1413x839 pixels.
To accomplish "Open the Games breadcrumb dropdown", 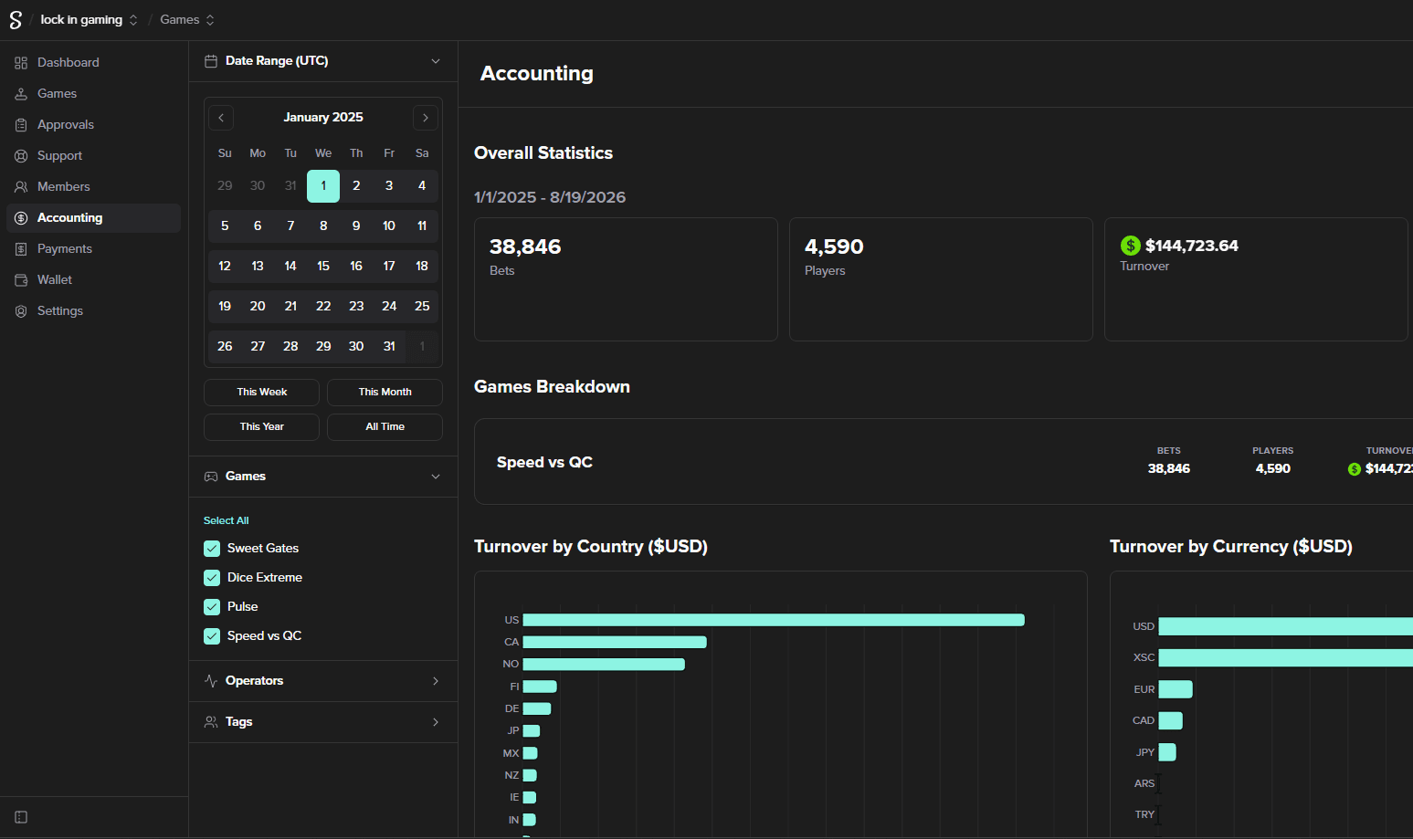I will coord(187,20).
